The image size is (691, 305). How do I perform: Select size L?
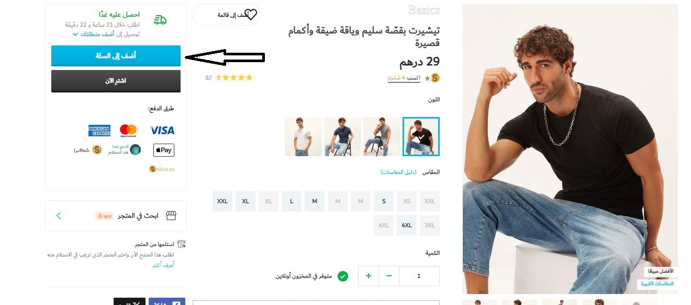(292, 201)
